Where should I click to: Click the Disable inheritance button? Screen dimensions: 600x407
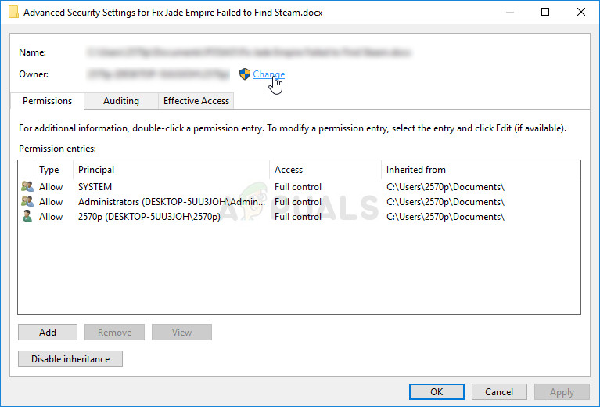coord(70,359)
